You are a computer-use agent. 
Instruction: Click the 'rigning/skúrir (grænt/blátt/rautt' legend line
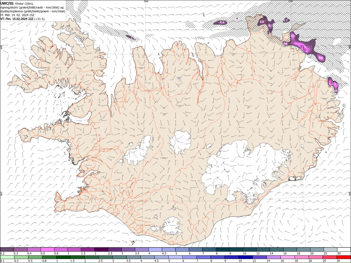coord(32,7)
